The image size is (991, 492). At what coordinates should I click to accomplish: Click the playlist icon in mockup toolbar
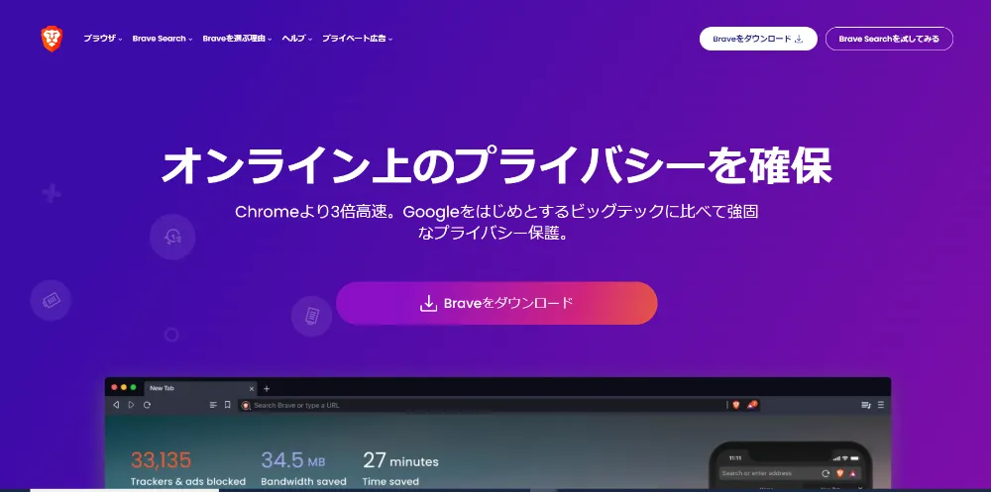pos(866,405)
